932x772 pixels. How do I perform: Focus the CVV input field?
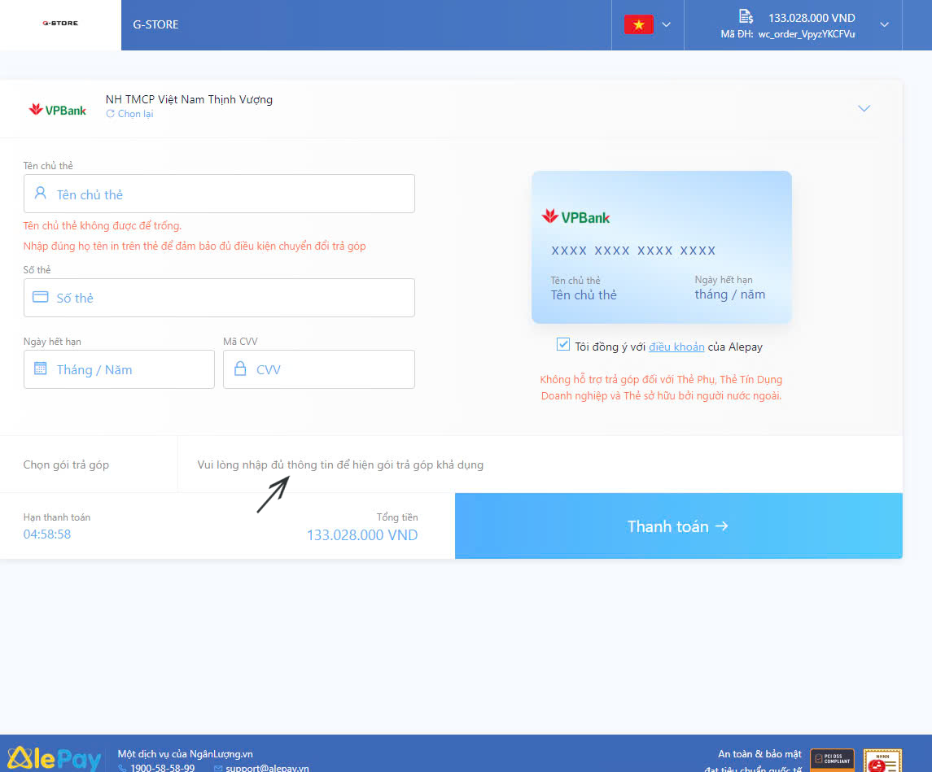[x=319, y=369]
